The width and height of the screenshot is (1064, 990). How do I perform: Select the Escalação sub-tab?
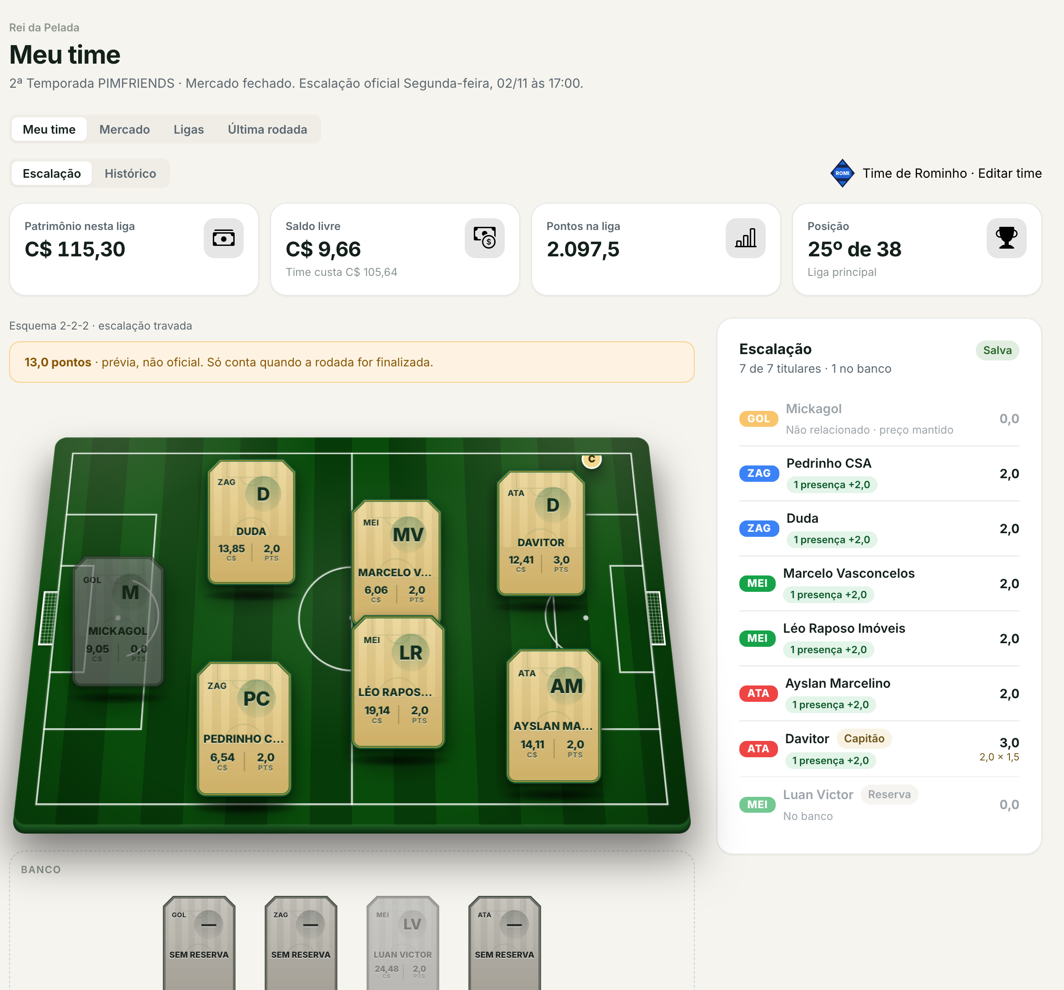(x=52, y=173)
